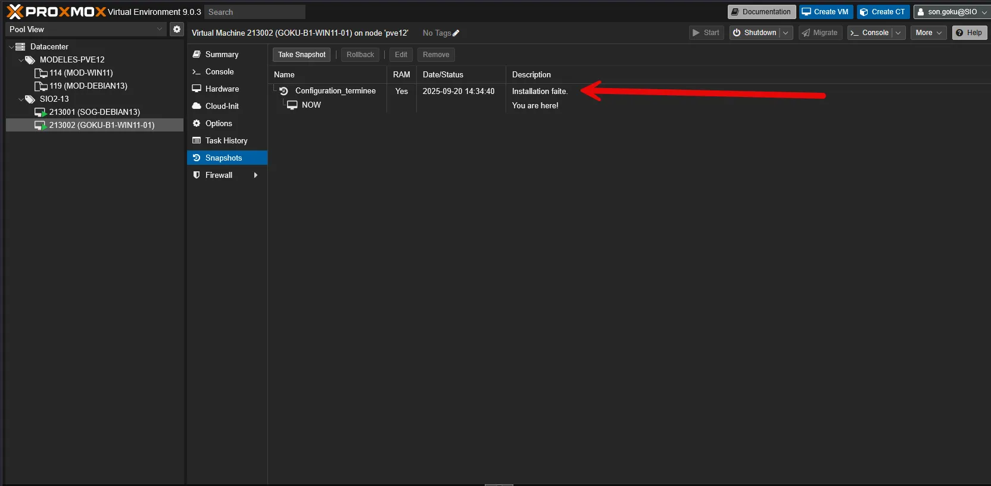Open VM 213001 (SOG-DEBIAN13)
The height and width of the screenshot is (486, 991).
pyautogui.click(x=94, y=112)
